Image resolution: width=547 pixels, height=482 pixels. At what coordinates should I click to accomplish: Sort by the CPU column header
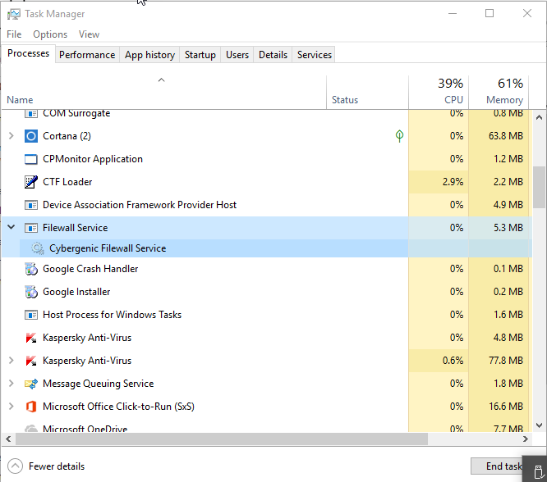pyautogui.click(x=439, y=93)
